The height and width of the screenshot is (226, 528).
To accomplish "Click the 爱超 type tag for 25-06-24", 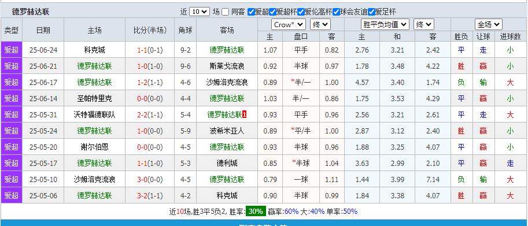I will [x=12, y=50].
